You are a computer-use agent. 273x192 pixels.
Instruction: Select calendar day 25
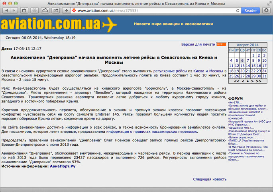[x=231, y=76]
